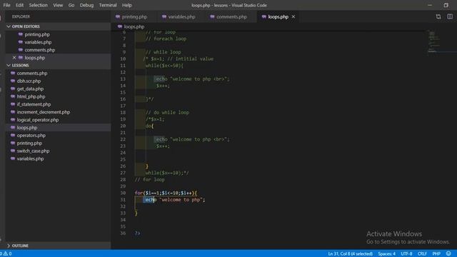Click the closing PHP tag on line 36
Screen dimensions: 457x257
coord(137,233)
